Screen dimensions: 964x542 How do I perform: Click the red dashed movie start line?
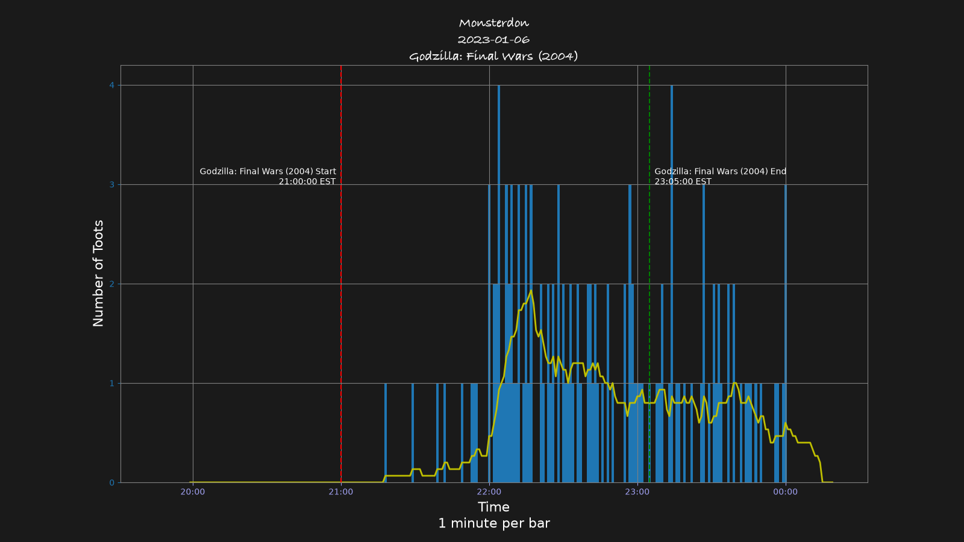click(341, 274)
